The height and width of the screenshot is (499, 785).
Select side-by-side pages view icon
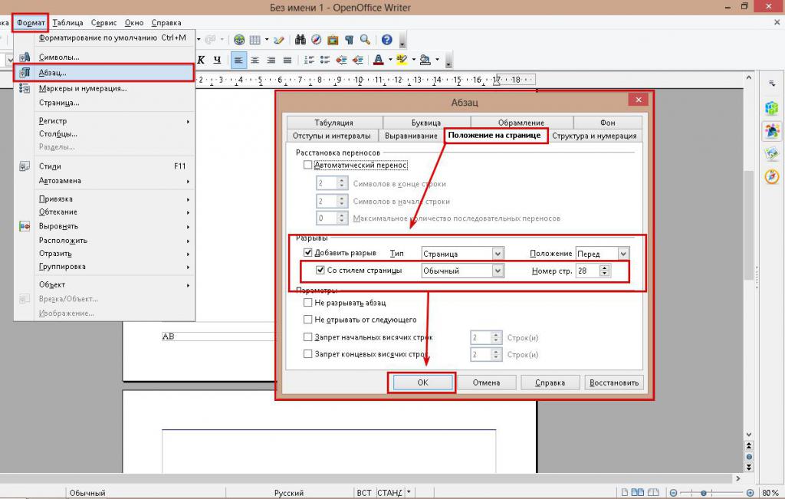[638, 493]
